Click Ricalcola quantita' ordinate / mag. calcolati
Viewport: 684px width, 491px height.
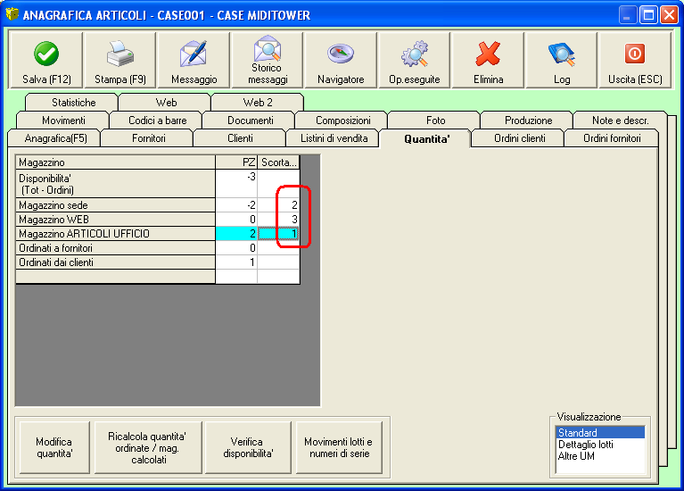click(x=148, y=447)
